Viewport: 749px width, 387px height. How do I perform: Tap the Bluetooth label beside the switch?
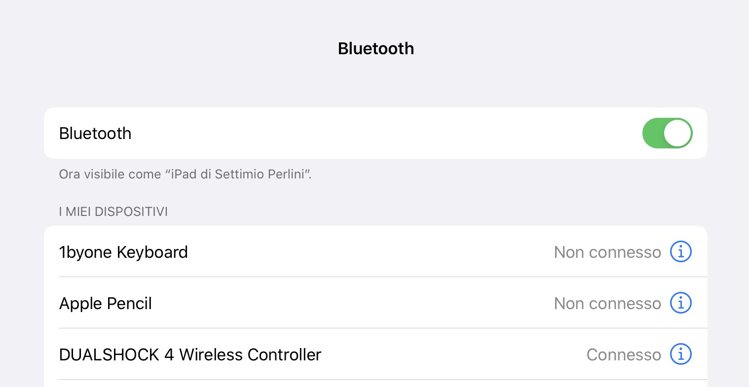[95, 134]
